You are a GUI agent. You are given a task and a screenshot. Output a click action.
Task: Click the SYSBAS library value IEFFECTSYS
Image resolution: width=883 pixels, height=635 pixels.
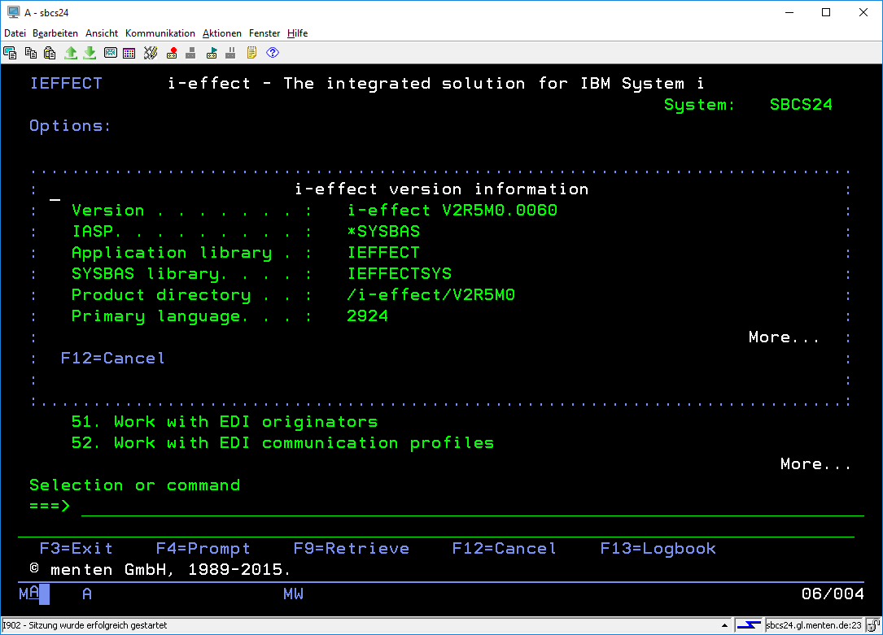(x=400, y=274)
